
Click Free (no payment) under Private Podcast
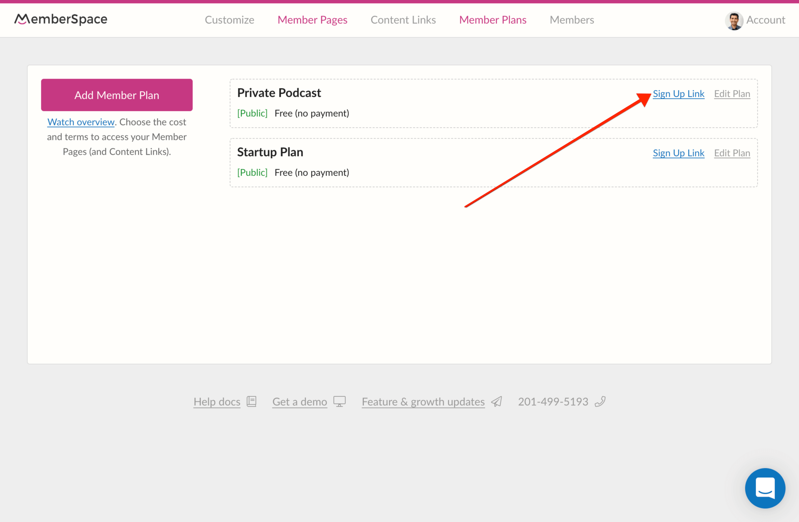(x=312, y=113)
